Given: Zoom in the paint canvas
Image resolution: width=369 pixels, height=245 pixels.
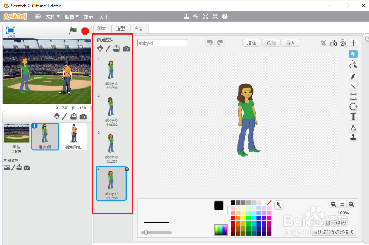Looking at the screenshot, I should (x=351, y=204).
